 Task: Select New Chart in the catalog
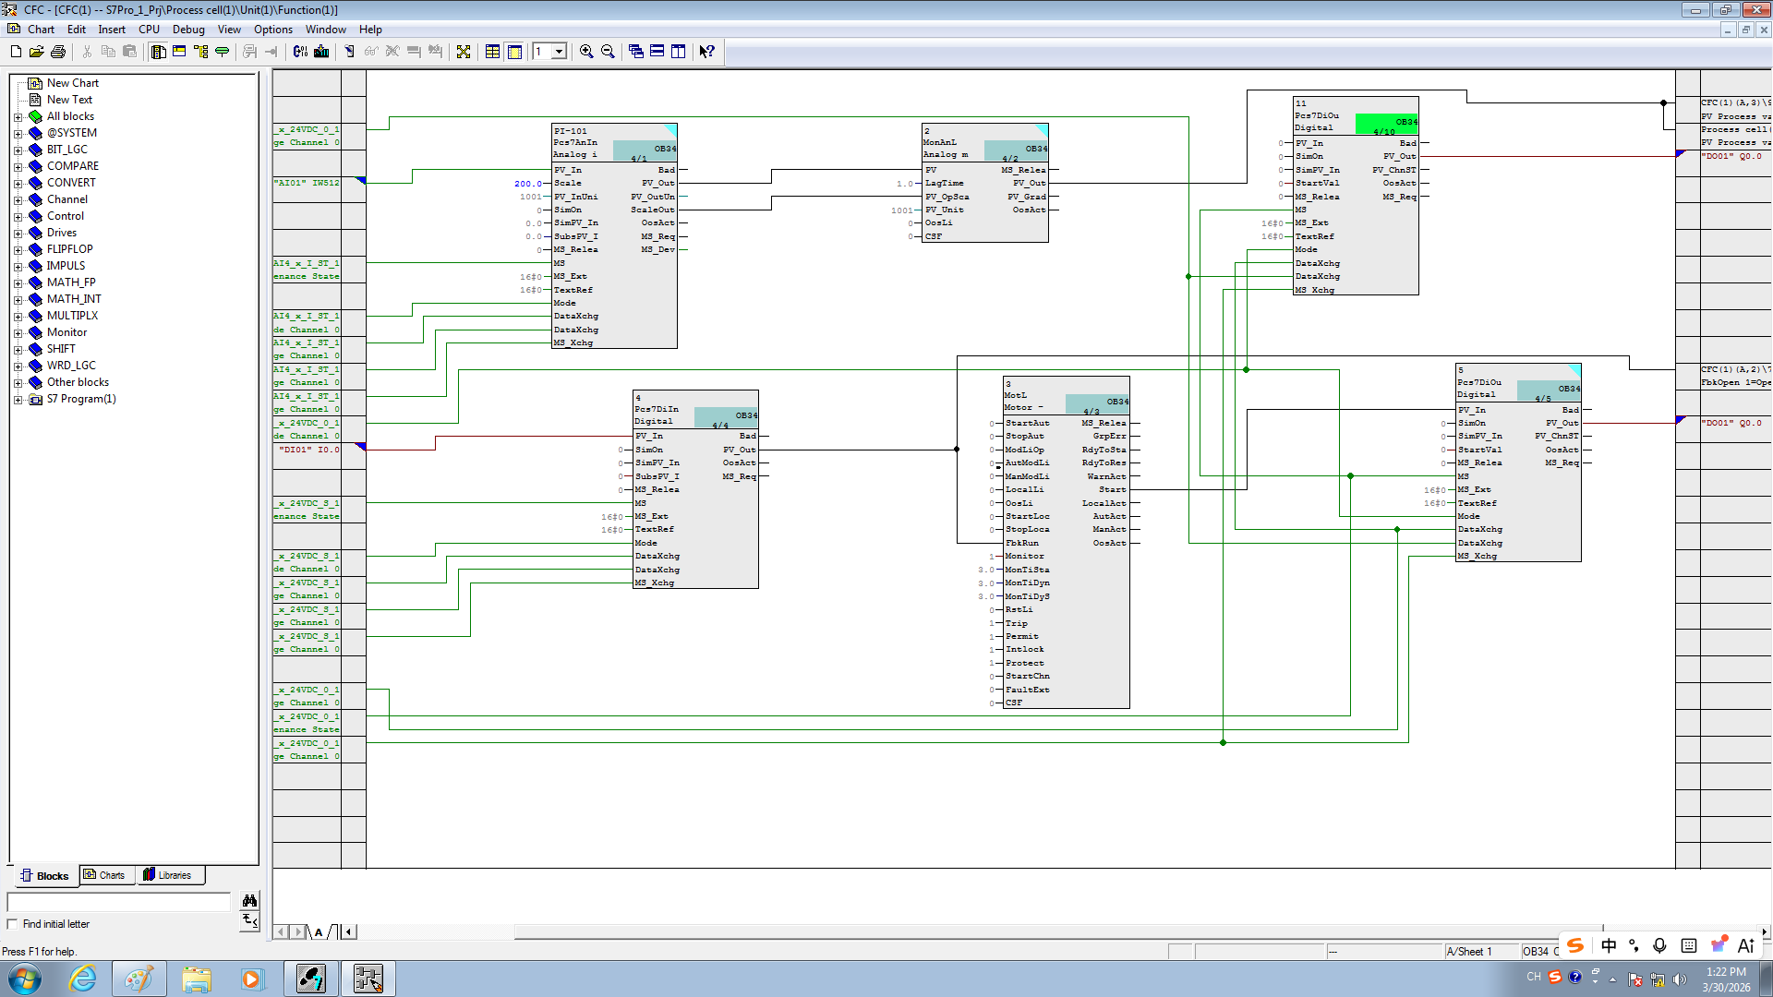click(x=72, y=83)
